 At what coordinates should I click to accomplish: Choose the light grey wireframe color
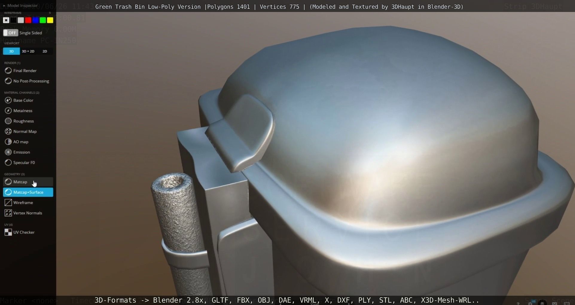(21, 20)
